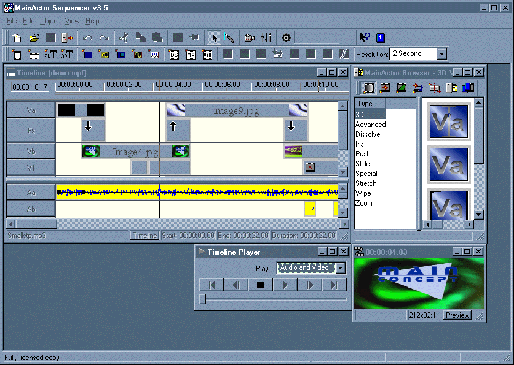Select the arrow pointer tool
Image resolution: width=514 pixels, height=365 pixels.
pos(214,37)
